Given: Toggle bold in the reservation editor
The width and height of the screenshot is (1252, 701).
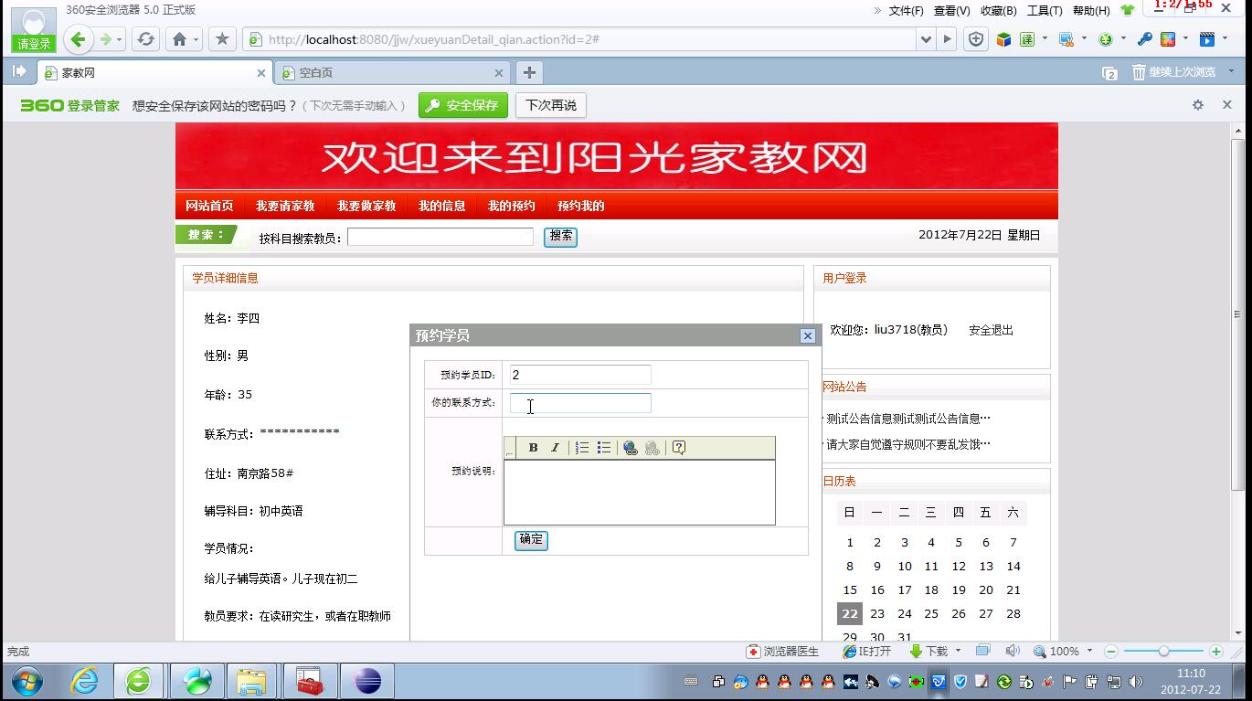Looking at the screenshot, I should coord(533,447).
